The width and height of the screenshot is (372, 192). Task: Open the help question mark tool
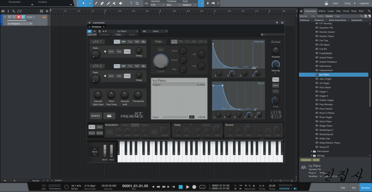131,3
